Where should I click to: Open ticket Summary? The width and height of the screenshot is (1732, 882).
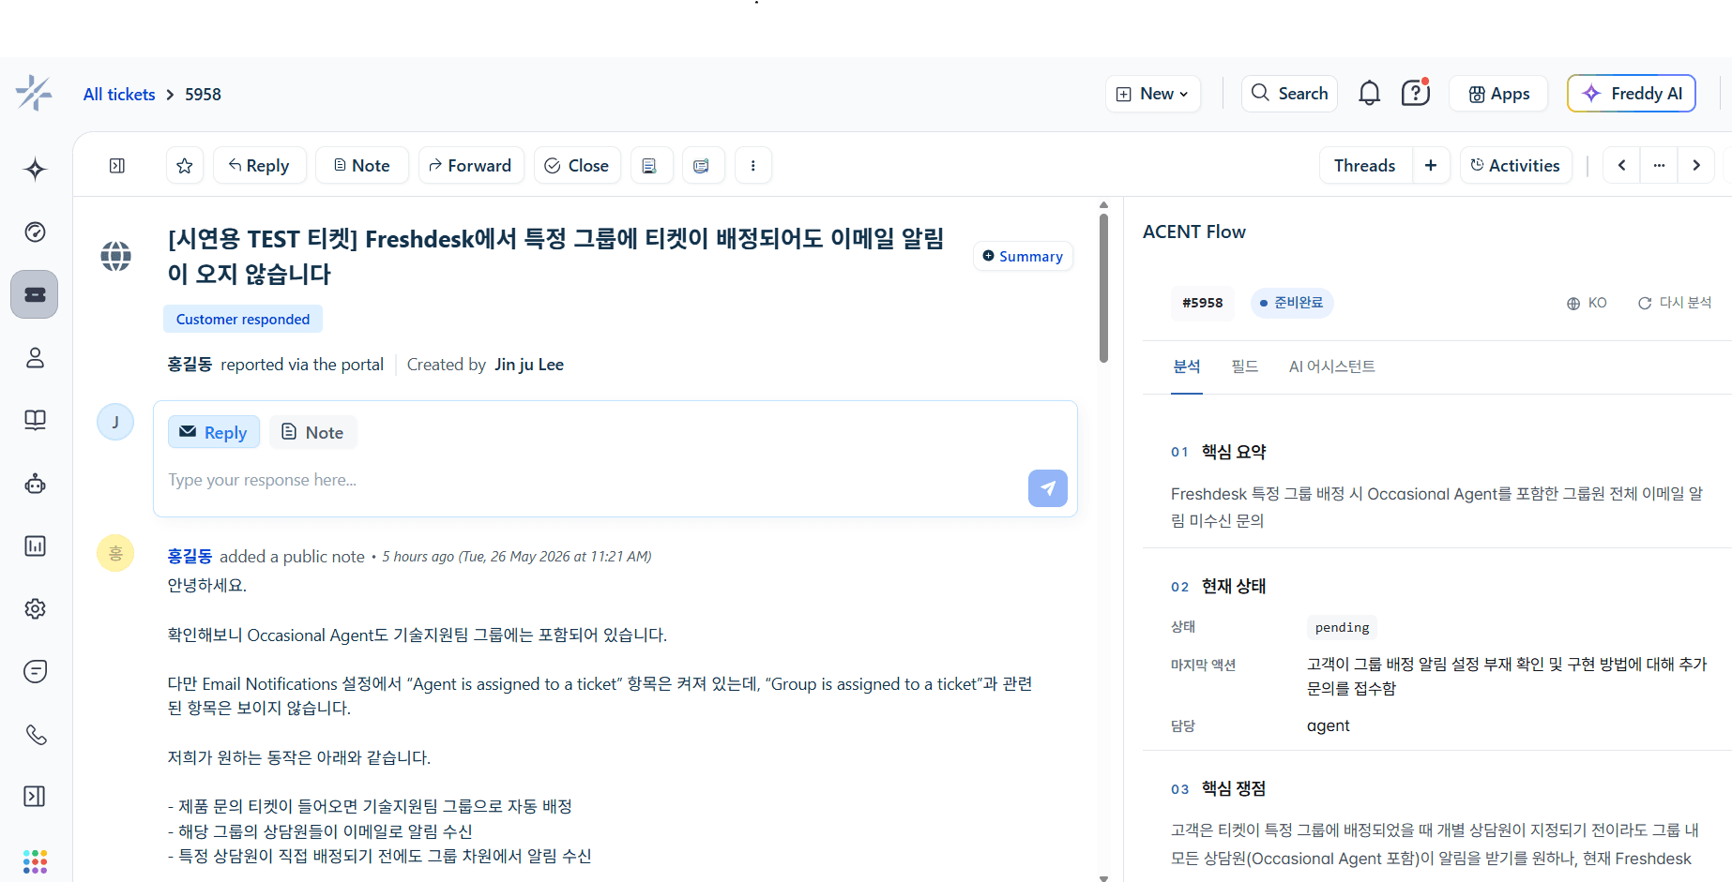1023,256
